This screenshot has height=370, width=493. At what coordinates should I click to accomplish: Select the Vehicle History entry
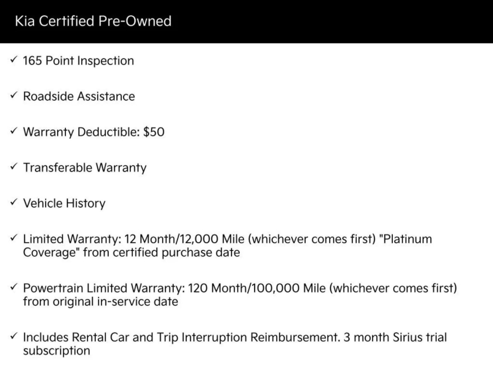tap(64, 203)
